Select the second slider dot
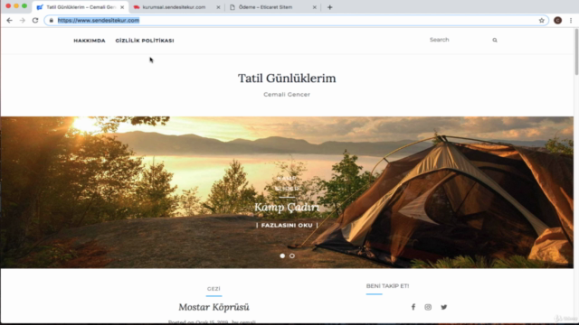Image resolution: width=579 pixels, height=325 pixels. click(292, 255)
